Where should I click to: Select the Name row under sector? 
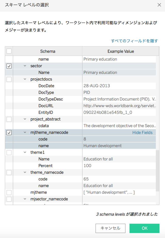pyautogui.click(x=80, y=73)
